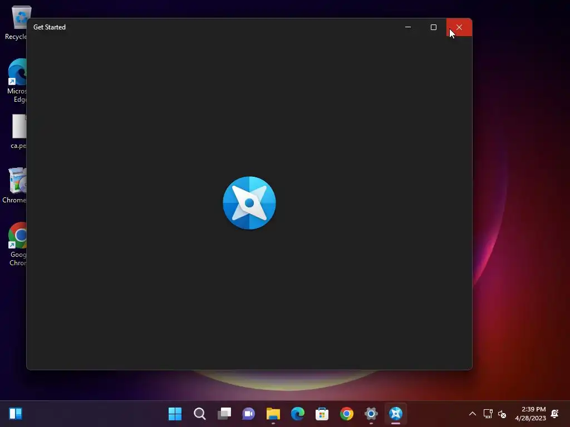
Task: Launch the Chat app from the taskbar
Action: pyautogui.click(x=249, y=414)
